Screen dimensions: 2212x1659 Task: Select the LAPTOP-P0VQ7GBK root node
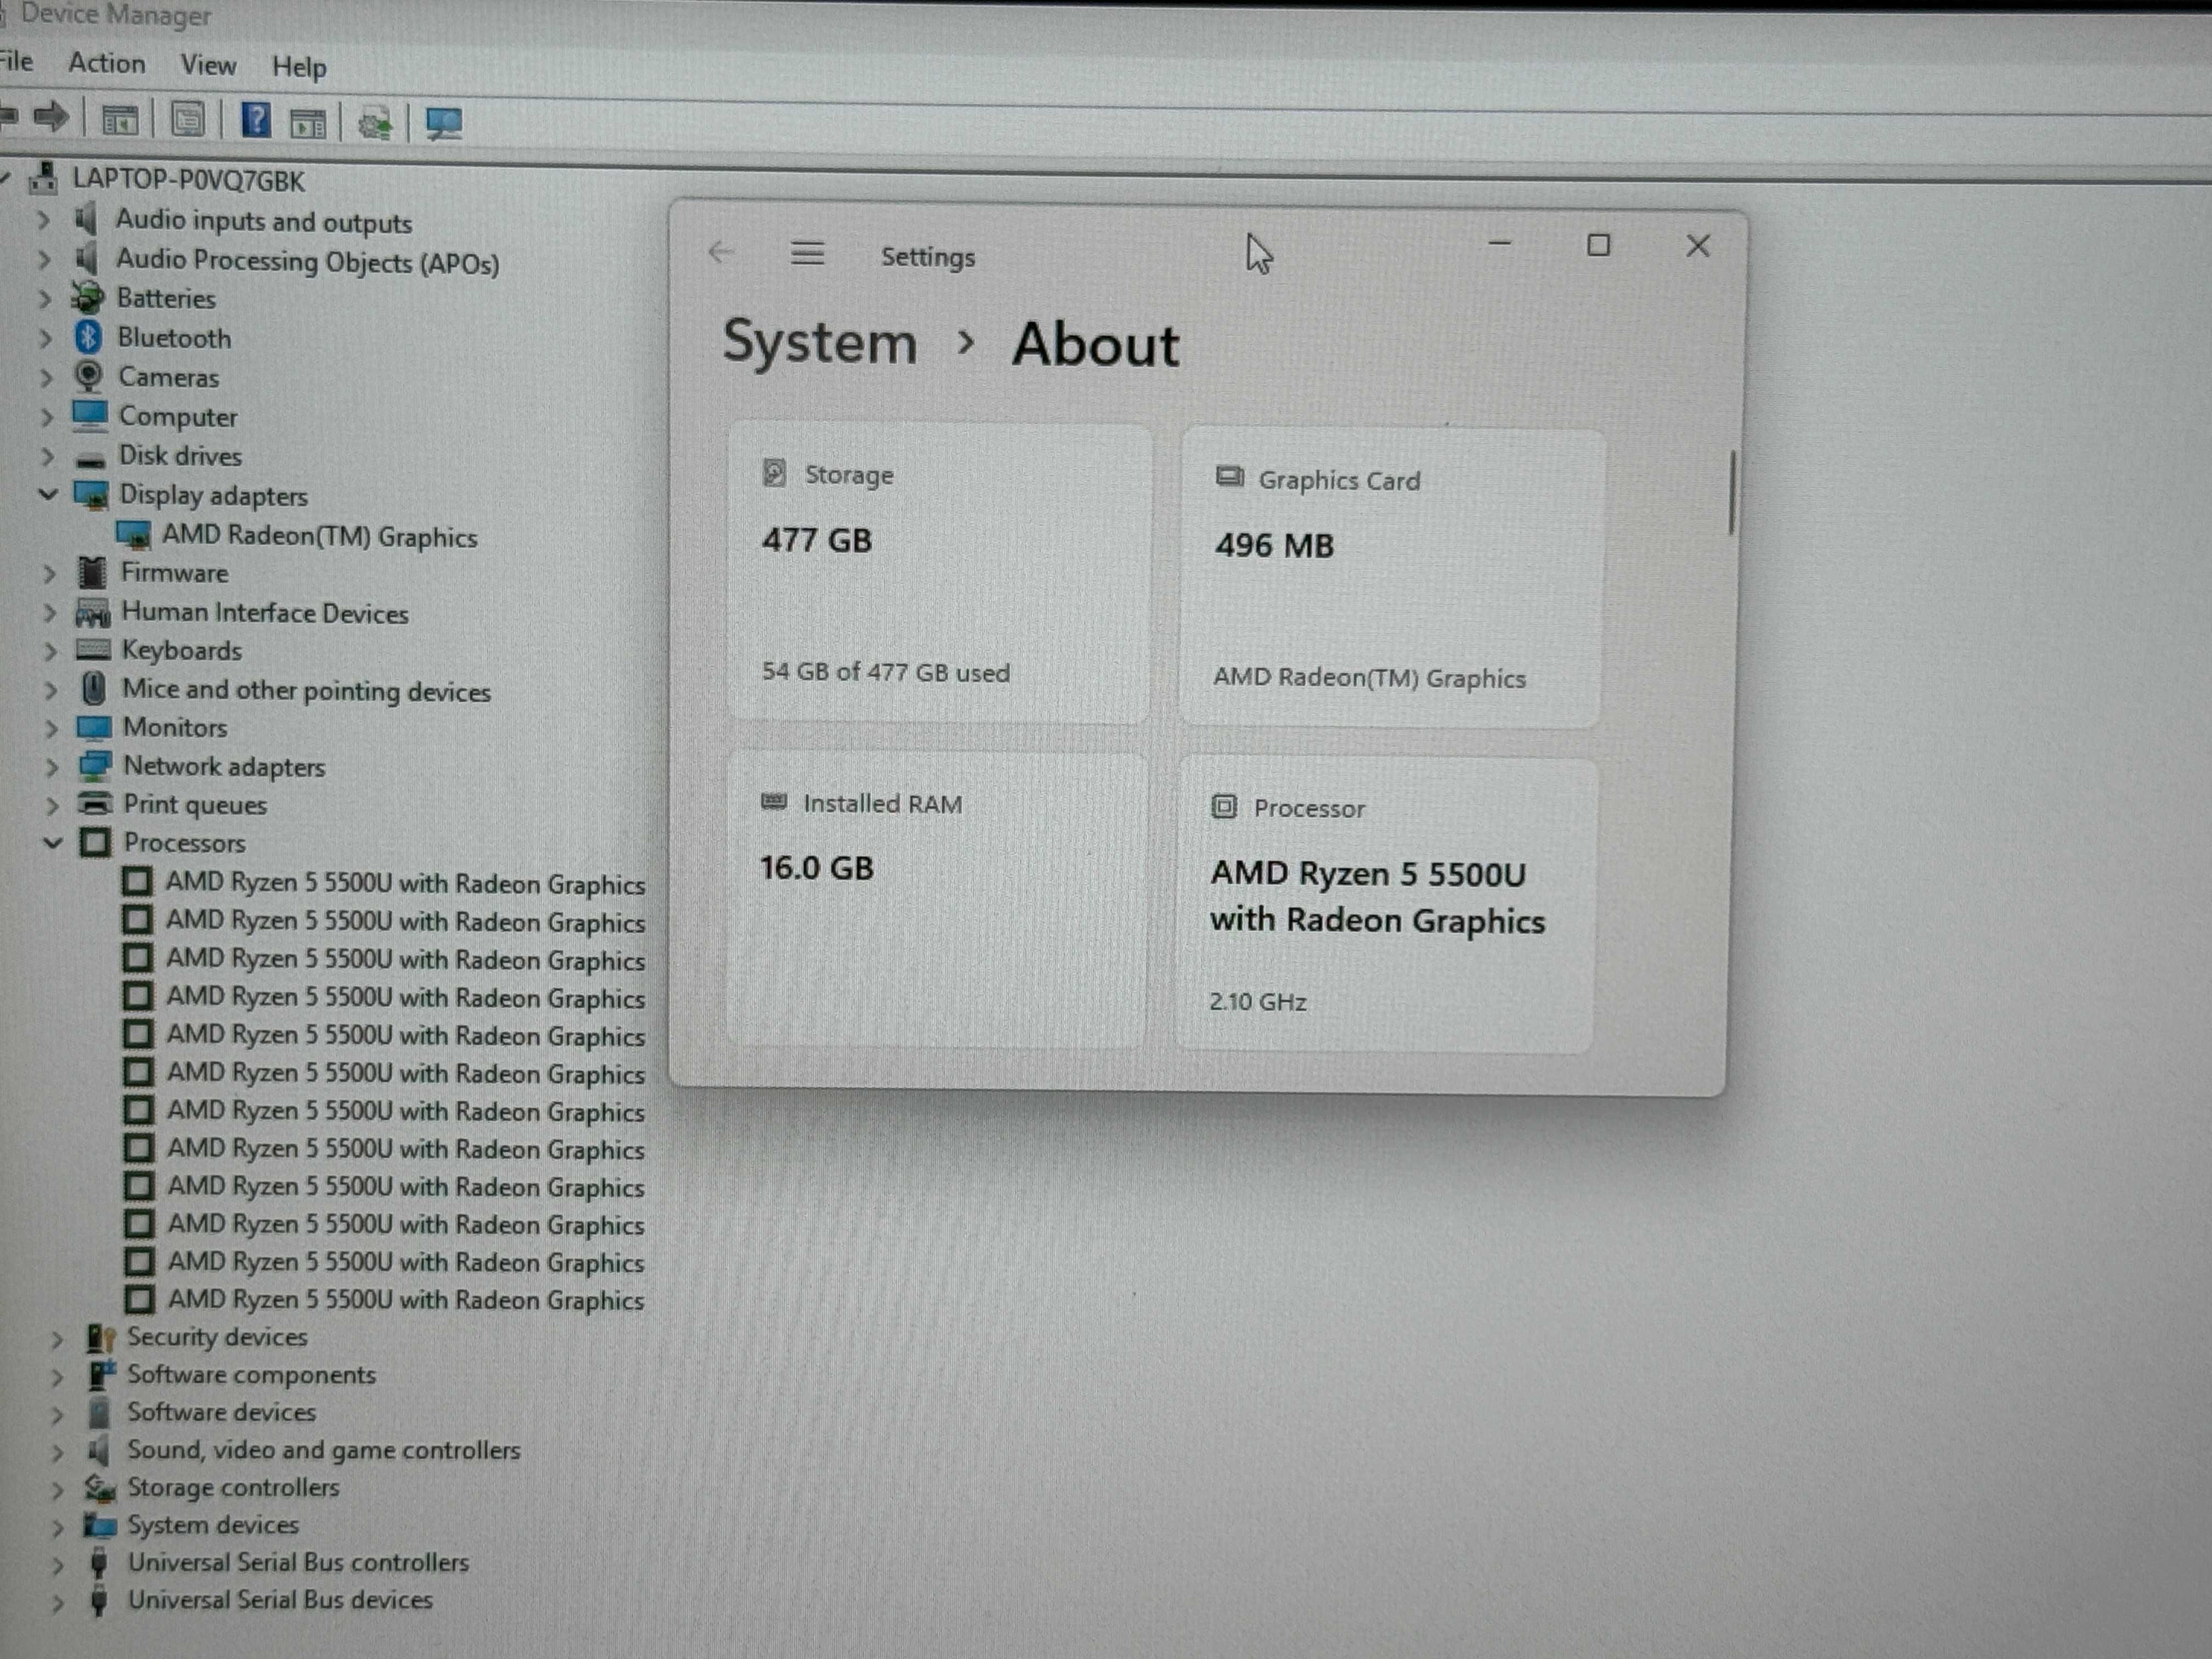click(x=188, y=181)
